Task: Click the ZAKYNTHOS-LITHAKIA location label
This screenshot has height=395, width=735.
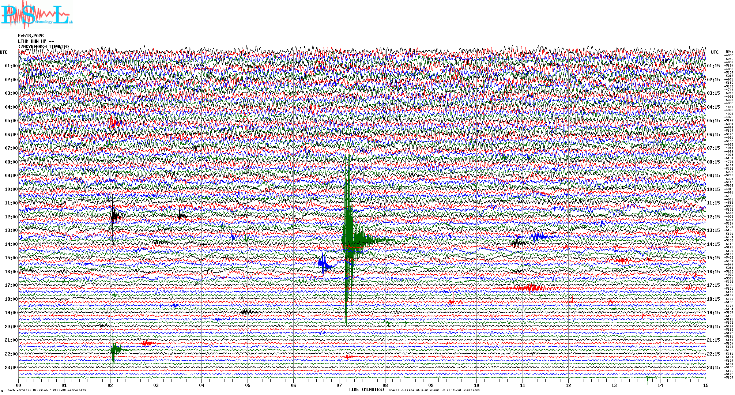Action: click(44, 47)
